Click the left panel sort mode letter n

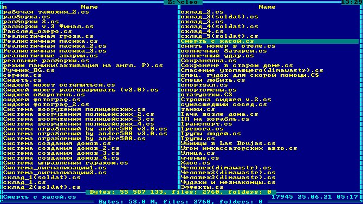click(x=5, y=7)
